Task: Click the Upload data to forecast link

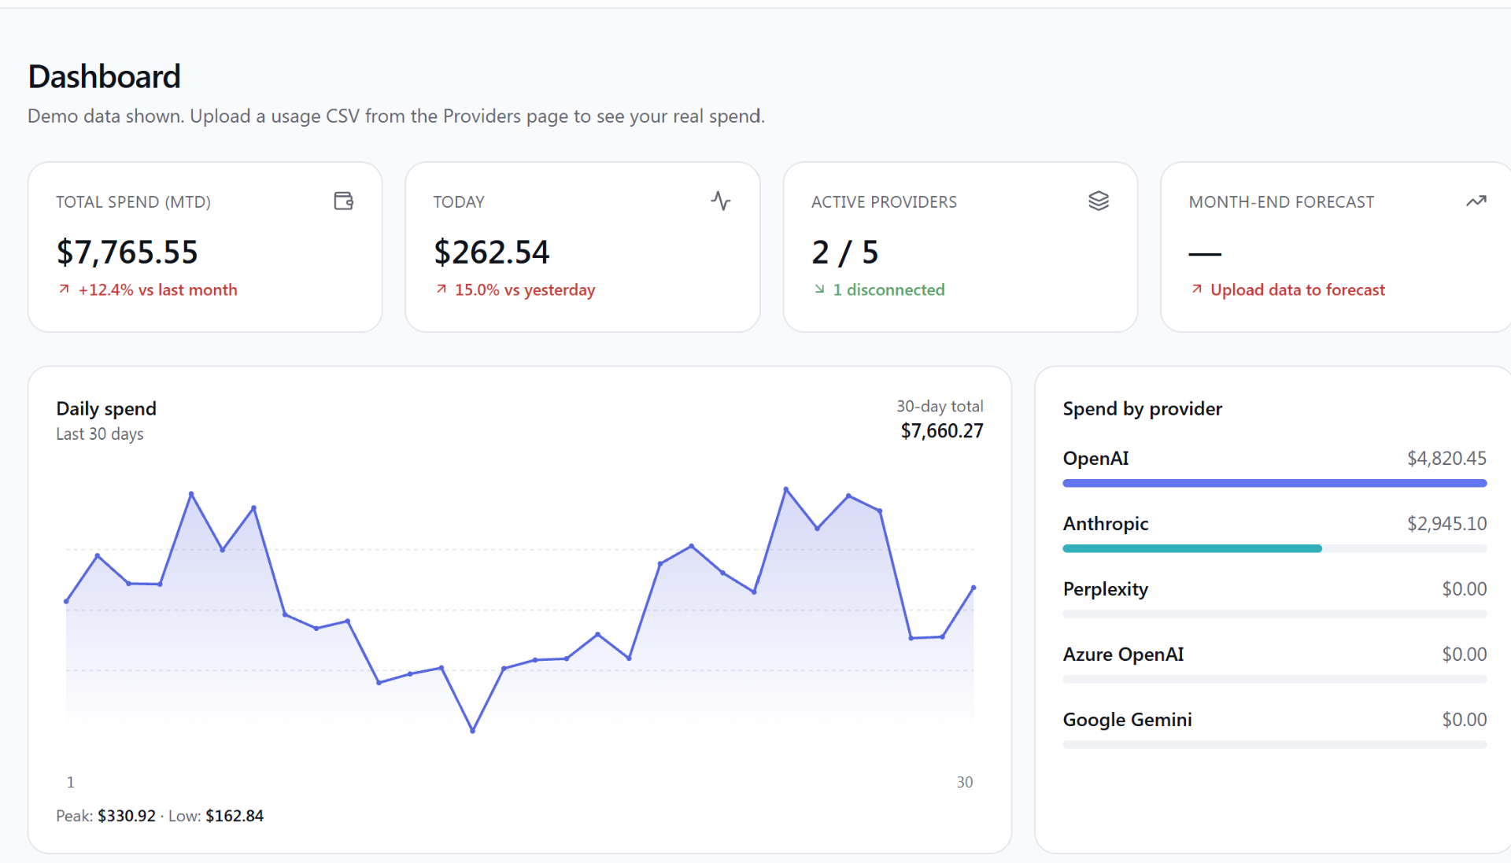Action: point(1298,290)
